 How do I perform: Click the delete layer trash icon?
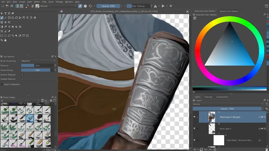coord(267,150)
